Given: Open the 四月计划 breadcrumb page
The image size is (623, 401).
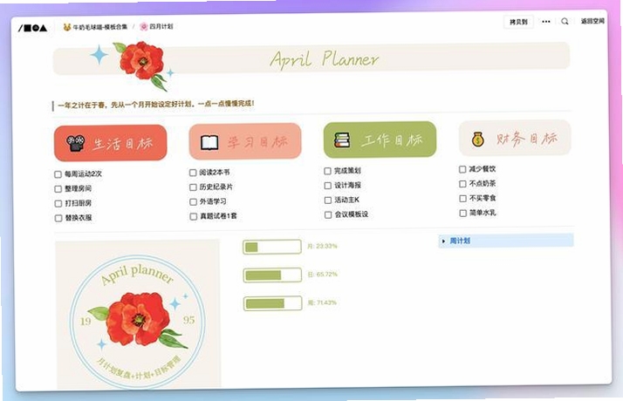Looking at the screenshot, I should 156,27.
